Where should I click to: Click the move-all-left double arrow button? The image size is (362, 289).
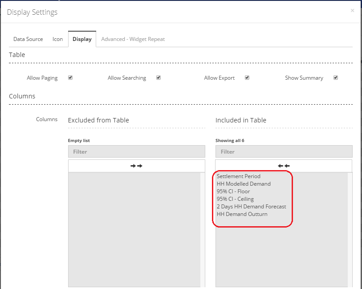(x=284, y=166)
